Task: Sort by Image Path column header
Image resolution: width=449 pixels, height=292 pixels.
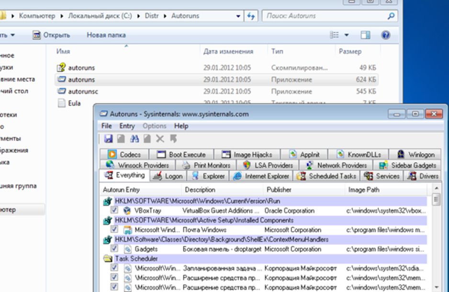Action: (386, 190)
